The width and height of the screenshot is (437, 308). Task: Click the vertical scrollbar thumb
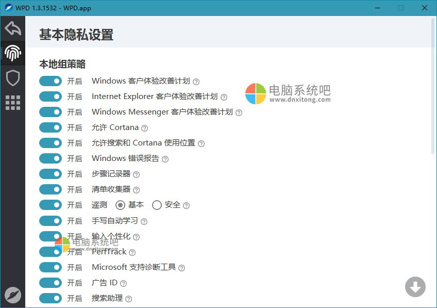(433, 86)
